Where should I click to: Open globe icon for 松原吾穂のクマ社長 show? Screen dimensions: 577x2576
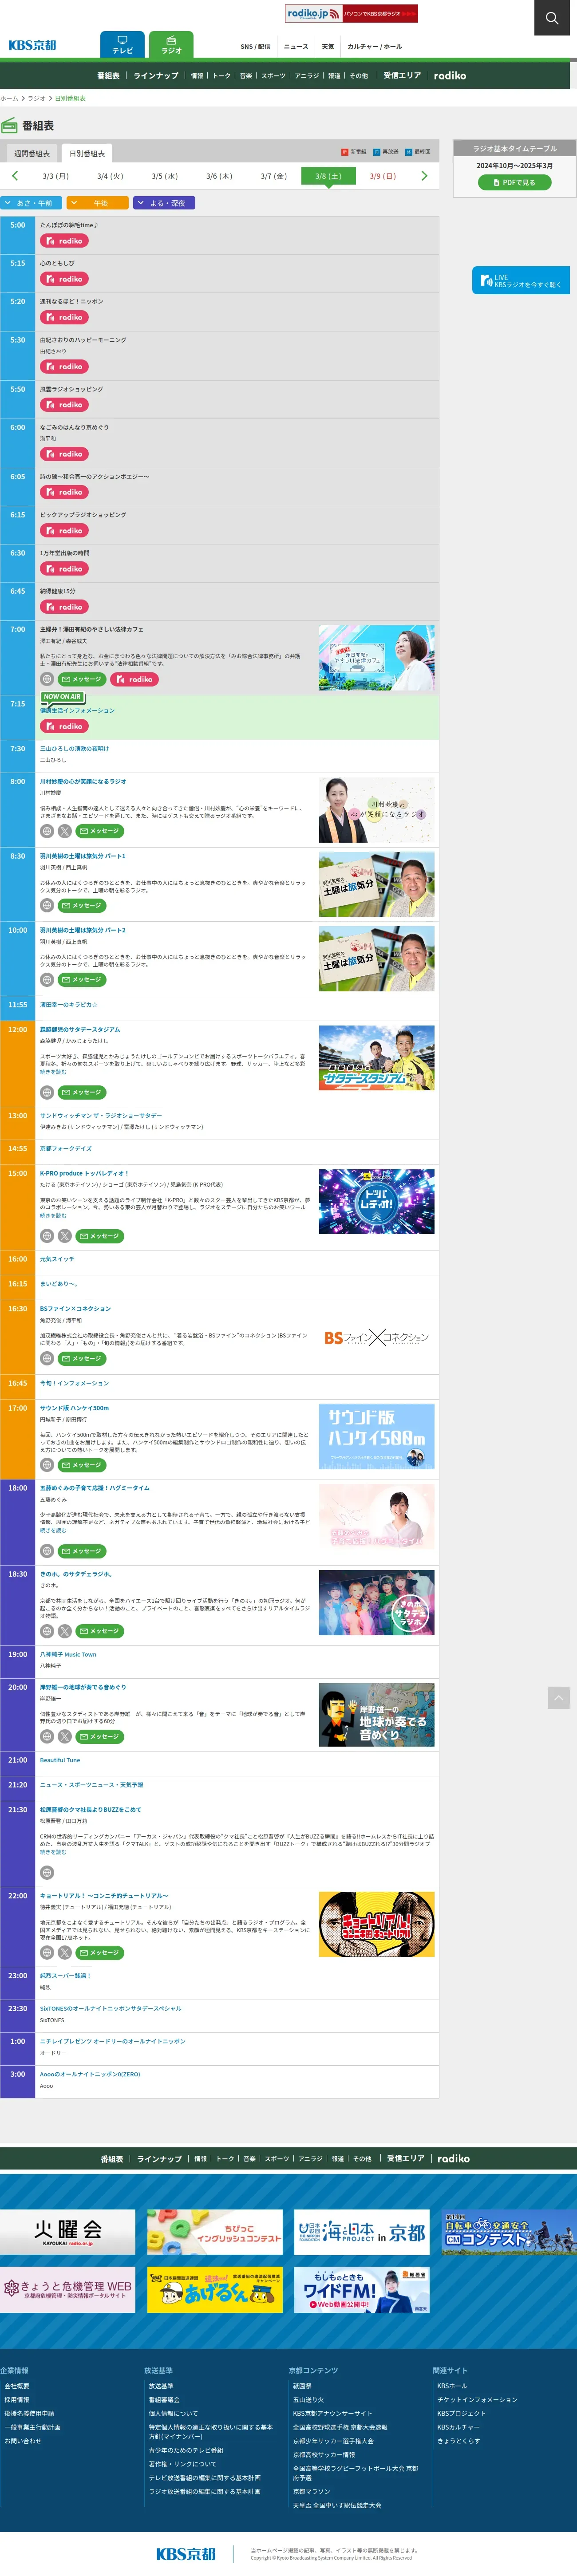tap(47, 1872)
